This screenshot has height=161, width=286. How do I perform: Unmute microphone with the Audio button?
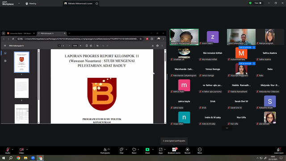click(x=8, y=151)
